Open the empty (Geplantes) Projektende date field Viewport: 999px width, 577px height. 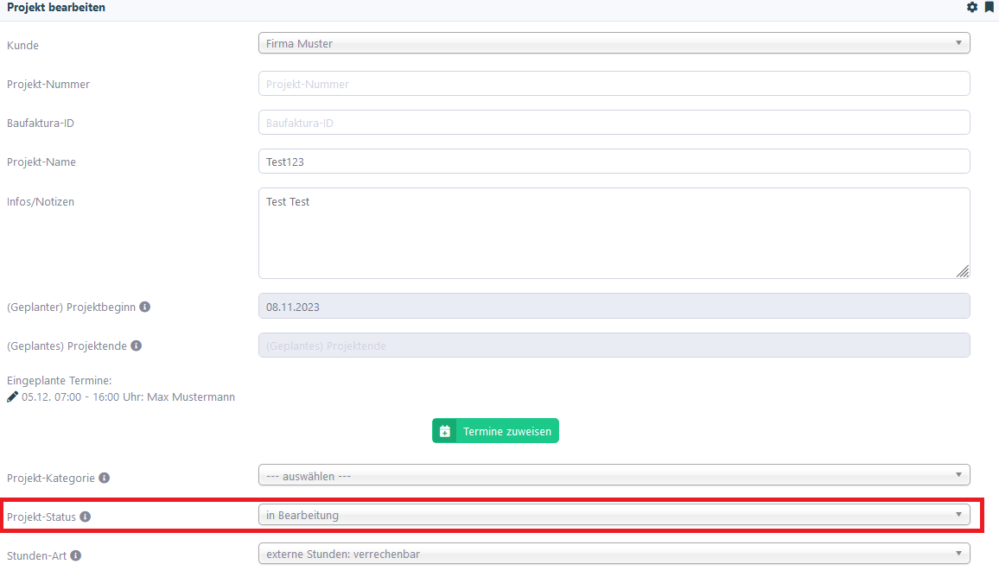pos(614,346)
